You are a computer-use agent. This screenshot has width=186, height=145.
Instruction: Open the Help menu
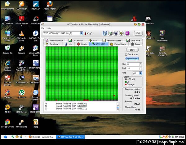(49, 28)
